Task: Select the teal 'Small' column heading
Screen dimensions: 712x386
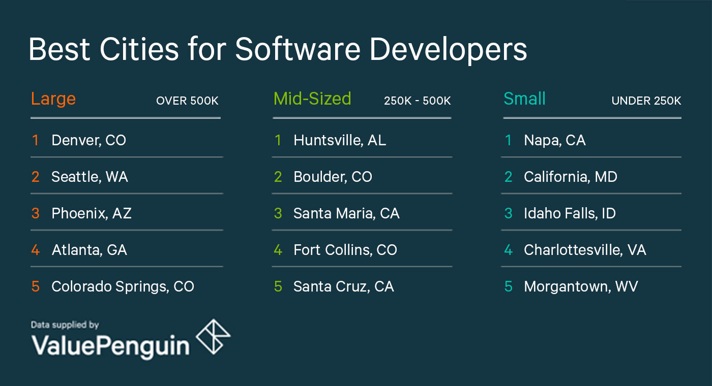Action: tap(524, 99)
